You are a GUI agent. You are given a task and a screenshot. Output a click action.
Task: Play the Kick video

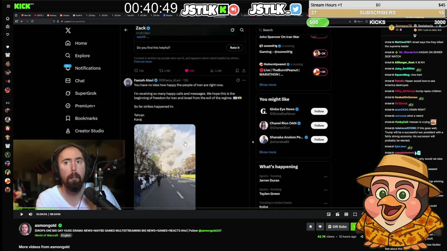22,214
